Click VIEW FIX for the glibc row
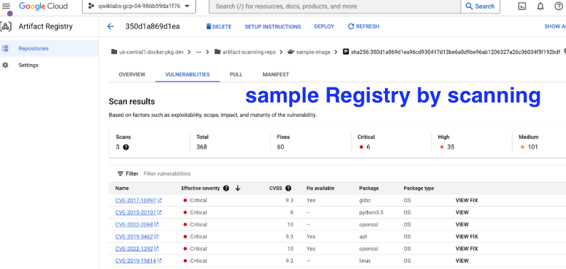Image resolution: width=566 pixels, height=269 pixels. (467, 200)
